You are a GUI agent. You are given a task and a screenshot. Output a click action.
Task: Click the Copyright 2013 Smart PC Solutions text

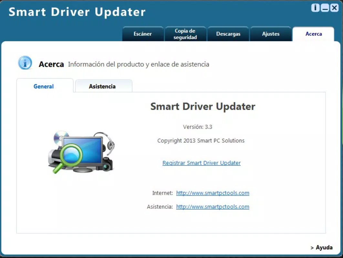(201, 141)
